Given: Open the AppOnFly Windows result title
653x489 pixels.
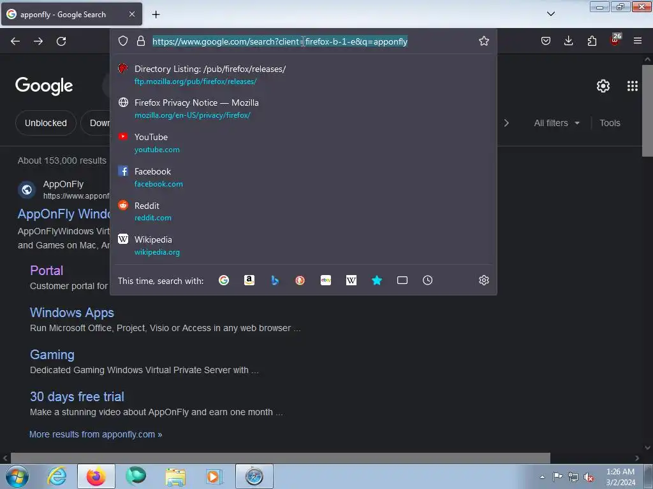Looking at the screenshot, I should pyautogui.click(x=64, y=214).
